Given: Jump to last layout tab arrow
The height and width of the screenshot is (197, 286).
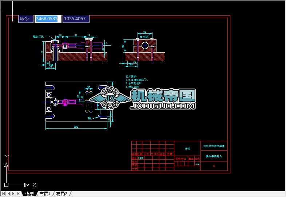Looking at the screenshot, I should click(x=19, y=194).
